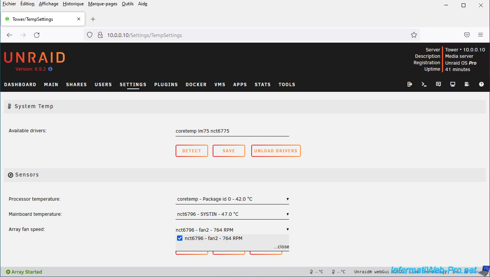Click the Unload Drivers button

pos(276,151)
